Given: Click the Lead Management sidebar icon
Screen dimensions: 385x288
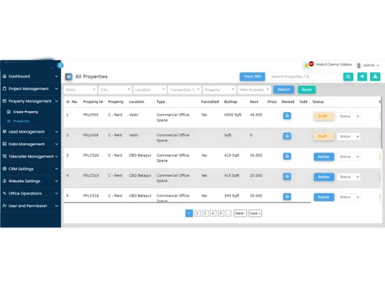Looking at the screenshot, I should click(5, 131).
